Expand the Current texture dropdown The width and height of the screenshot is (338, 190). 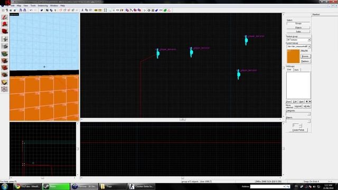(309, 46)
